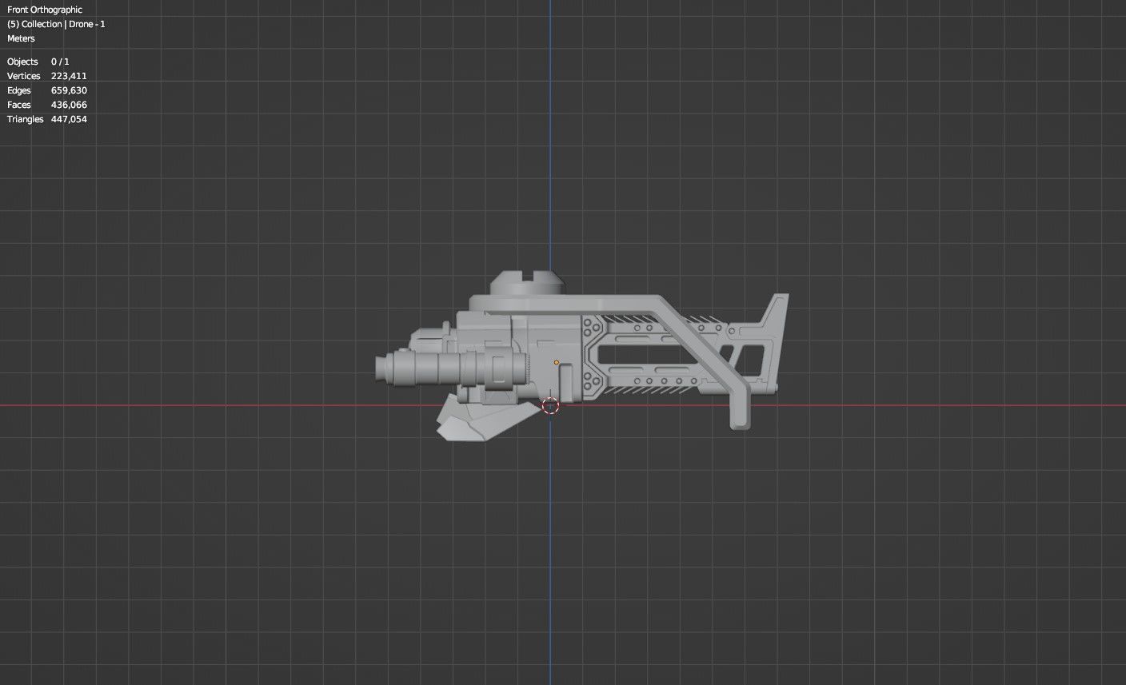Viewport: 1126px width, 685px height.
Task: Click the red-white 3D cursor
Action: tap(550, 406)
